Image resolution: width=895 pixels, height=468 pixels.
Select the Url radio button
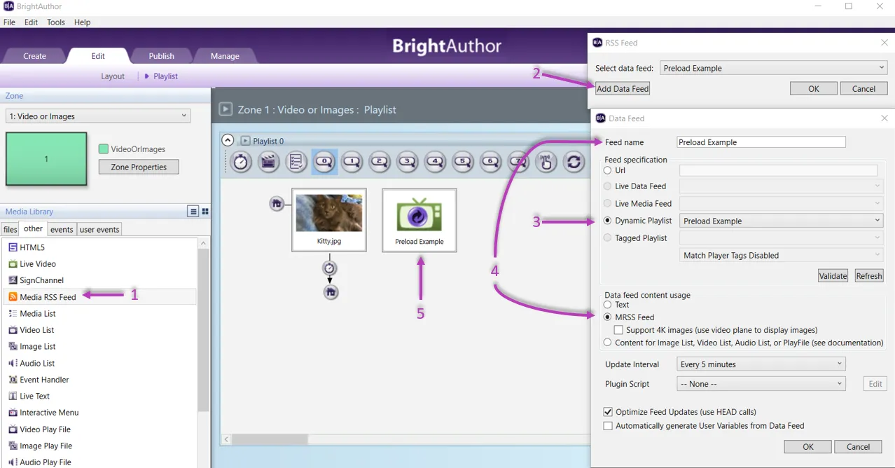point(608,170)
